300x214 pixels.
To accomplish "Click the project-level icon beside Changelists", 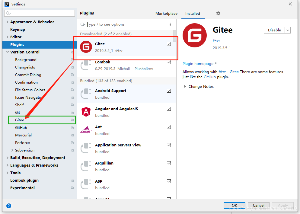I will pyautogui.click(x=72, y=67).
